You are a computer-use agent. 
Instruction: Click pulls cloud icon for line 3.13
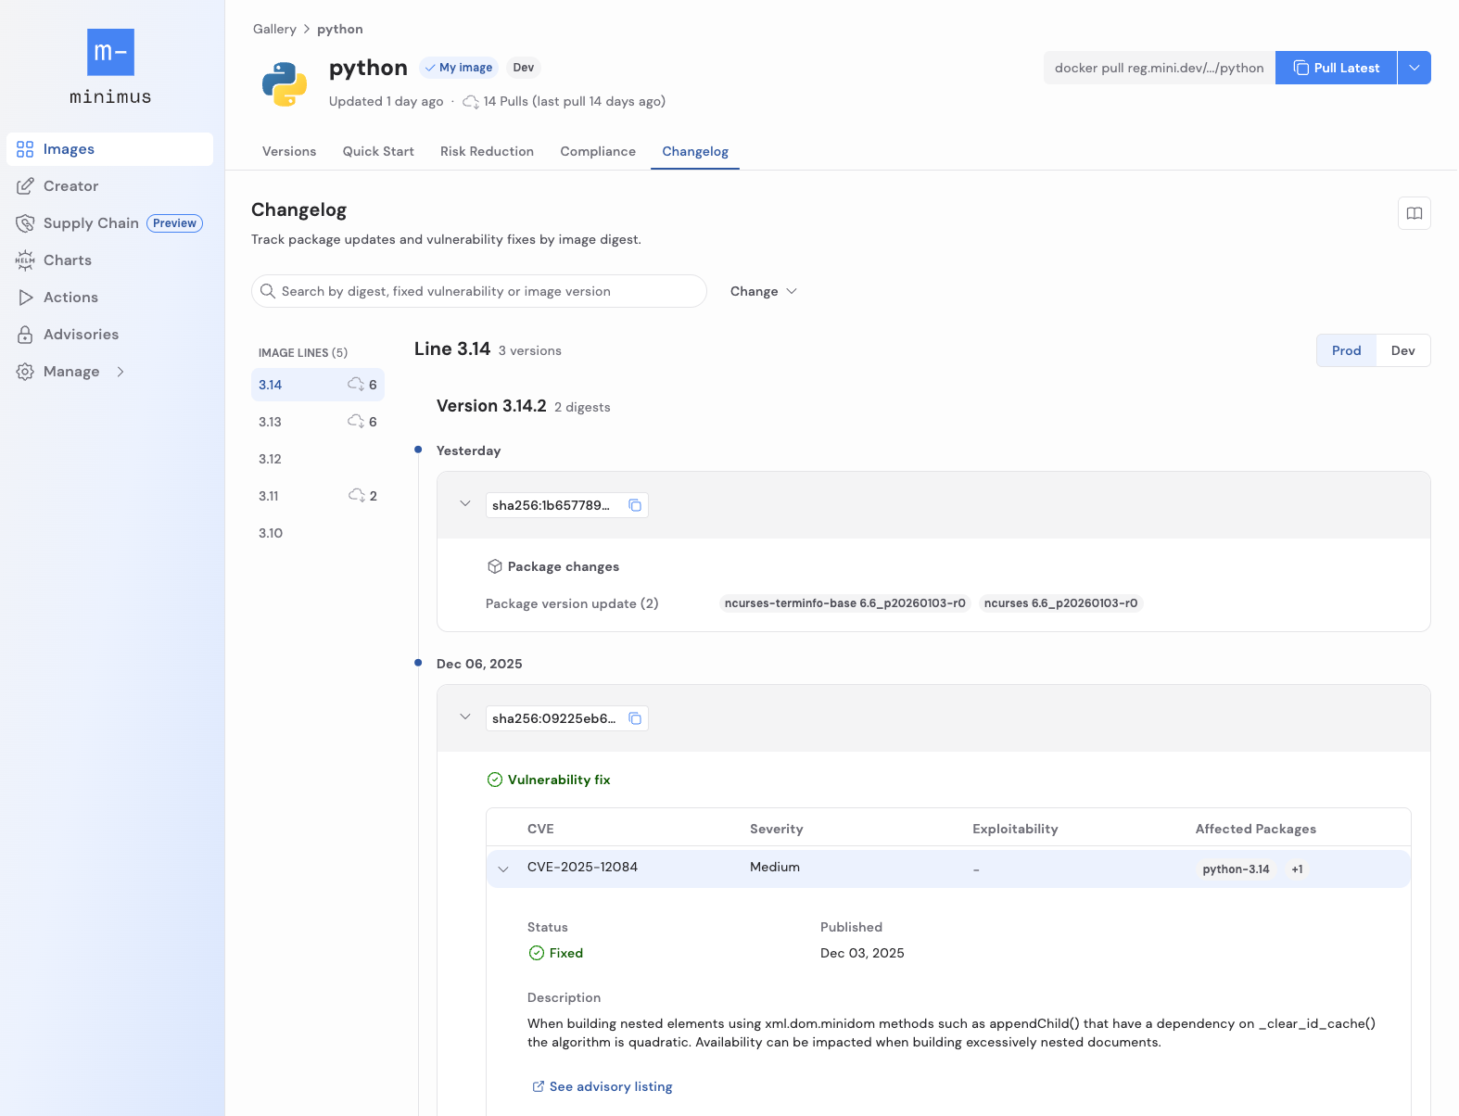pyautogui.click(x=356, y=422)
